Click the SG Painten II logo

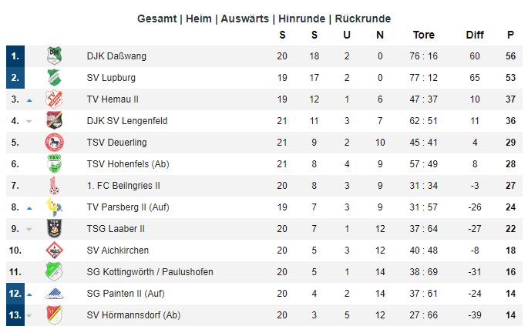click(54, 294)
